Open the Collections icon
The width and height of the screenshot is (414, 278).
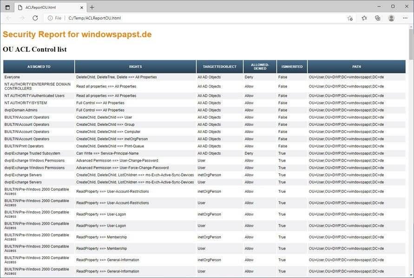378,18
